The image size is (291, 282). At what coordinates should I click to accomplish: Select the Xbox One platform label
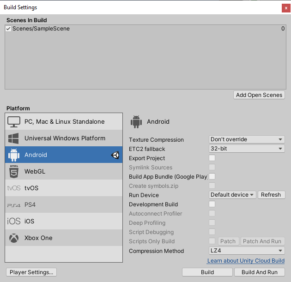38,238
